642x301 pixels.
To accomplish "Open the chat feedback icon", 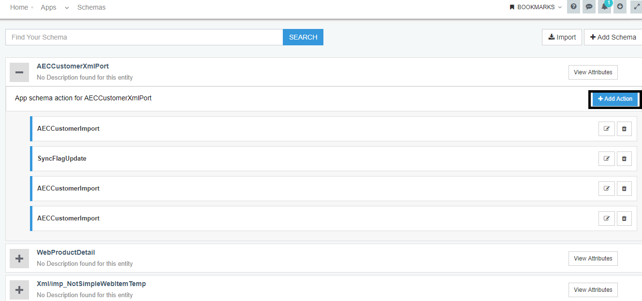I will pos(589,7).
